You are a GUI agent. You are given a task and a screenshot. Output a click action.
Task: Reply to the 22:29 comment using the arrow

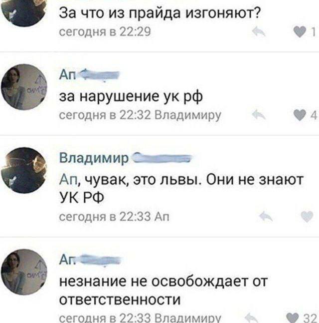[259, 31]
